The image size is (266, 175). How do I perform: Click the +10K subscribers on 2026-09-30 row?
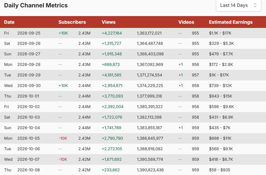point(63,86)
